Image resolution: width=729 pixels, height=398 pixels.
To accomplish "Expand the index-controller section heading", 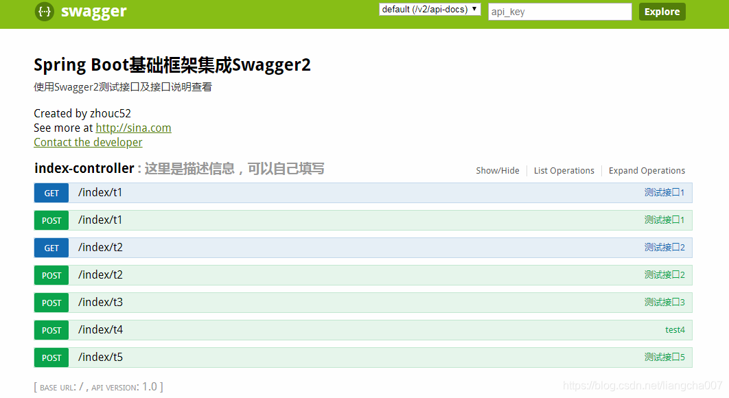I will pyautogui.click(x=84, y=168).
